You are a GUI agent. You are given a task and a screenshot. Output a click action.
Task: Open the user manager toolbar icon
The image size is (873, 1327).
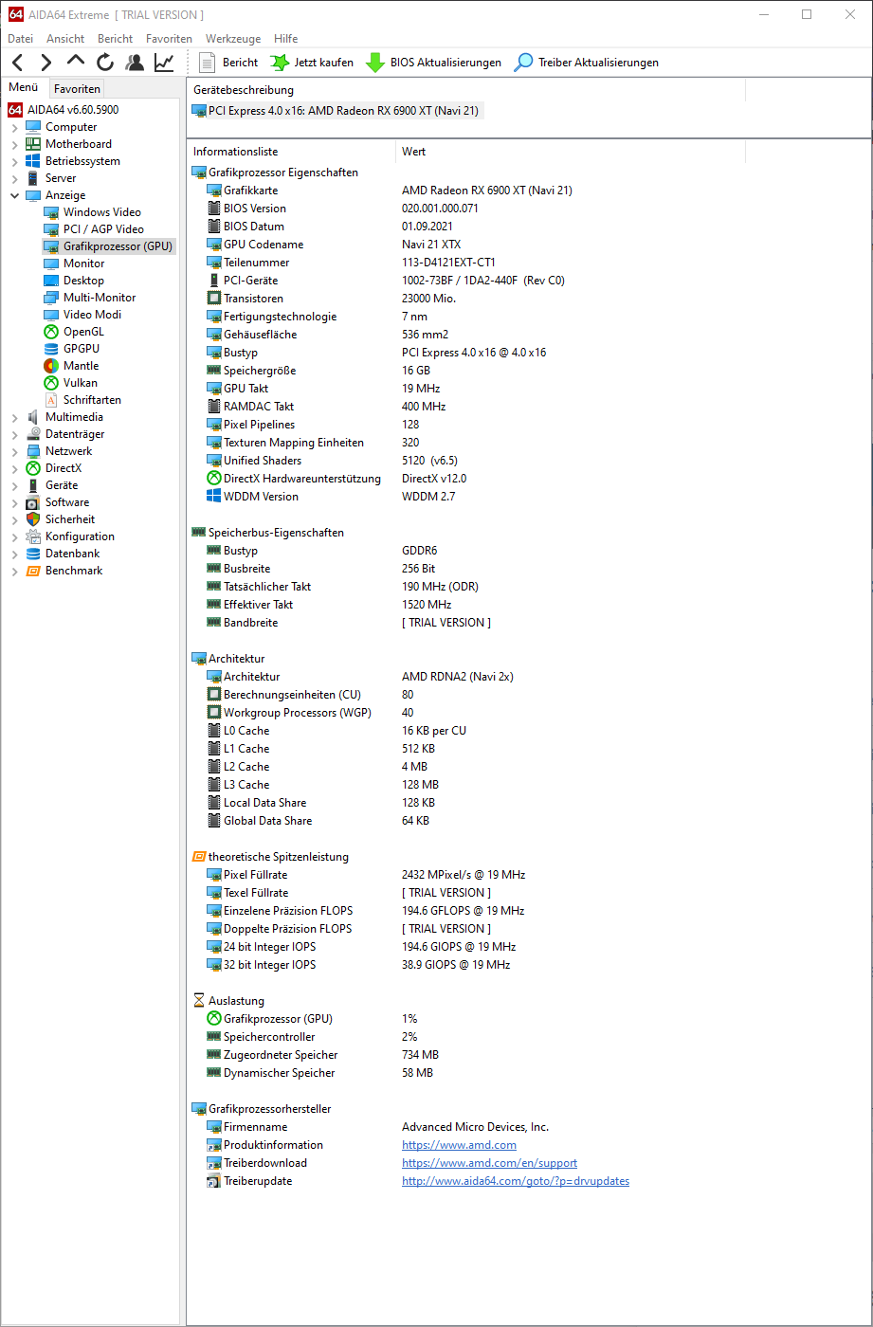(135, 63)
